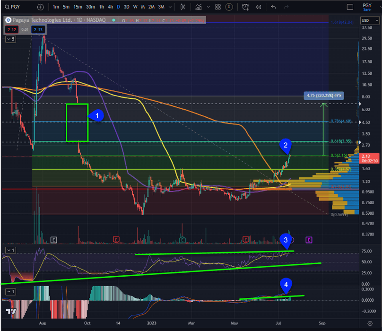Open the indicator templates grid icon
The image size is (382, 331).
(x=217, y=7)
